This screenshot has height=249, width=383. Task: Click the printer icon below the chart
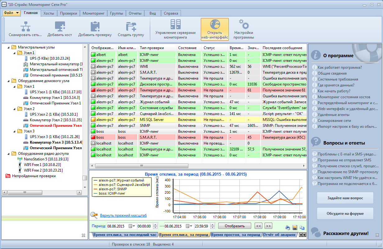point(288,228)
